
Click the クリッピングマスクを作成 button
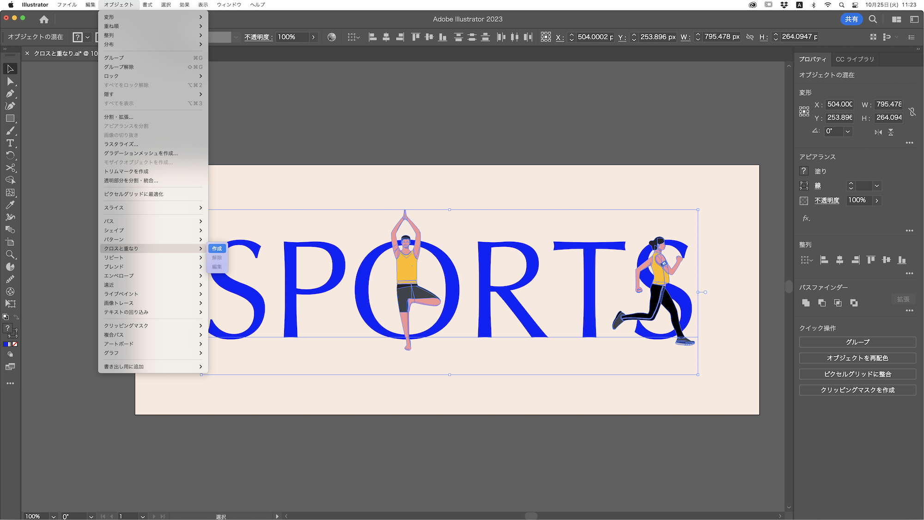[x=857, y=390]
